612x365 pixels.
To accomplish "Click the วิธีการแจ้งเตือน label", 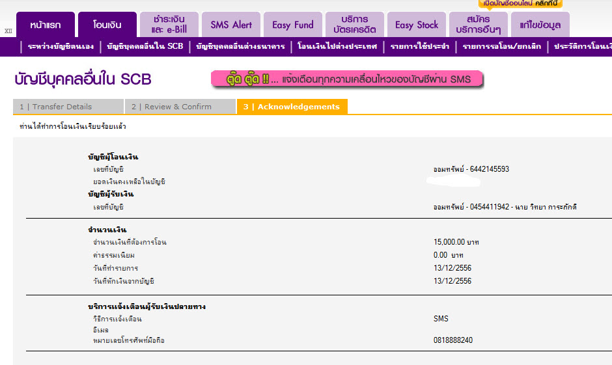I will coord(117,319).
